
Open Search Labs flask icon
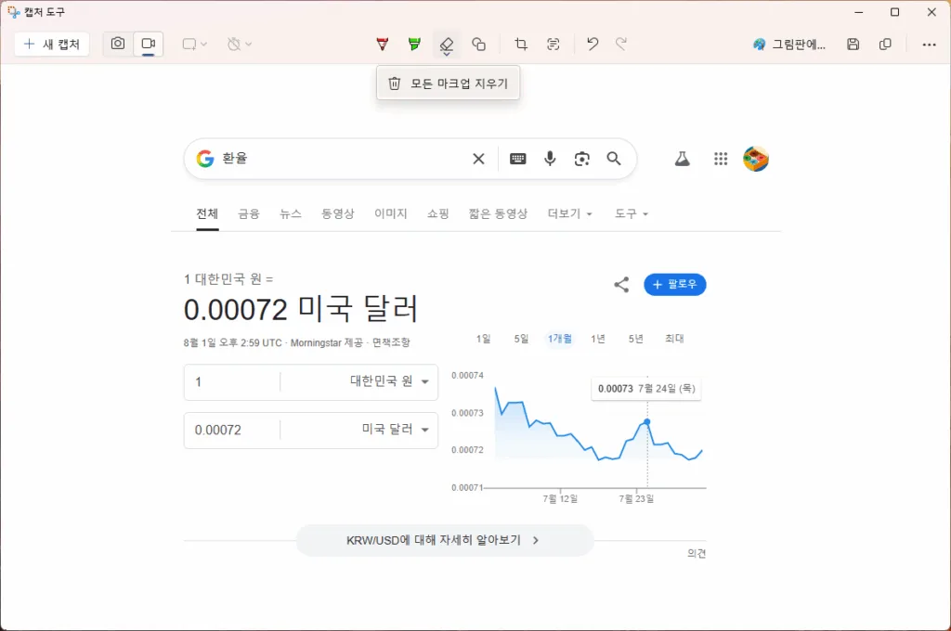click(683, 159)
